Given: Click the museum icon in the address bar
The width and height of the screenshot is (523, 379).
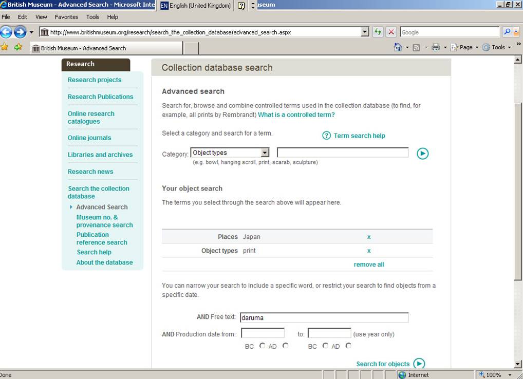Looking at the screenshot, I should click(x=44, y=32).
